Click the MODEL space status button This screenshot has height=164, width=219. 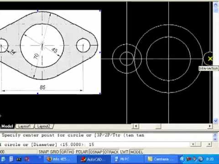click(137, 152)
